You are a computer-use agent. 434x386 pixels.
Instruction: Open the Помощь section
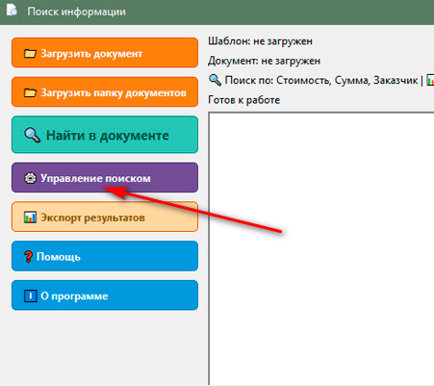105,256
